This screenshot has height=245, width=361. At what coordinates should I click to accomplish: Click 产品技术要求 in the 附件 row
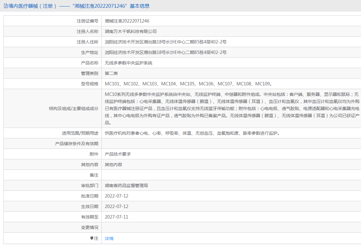(118, 154)
